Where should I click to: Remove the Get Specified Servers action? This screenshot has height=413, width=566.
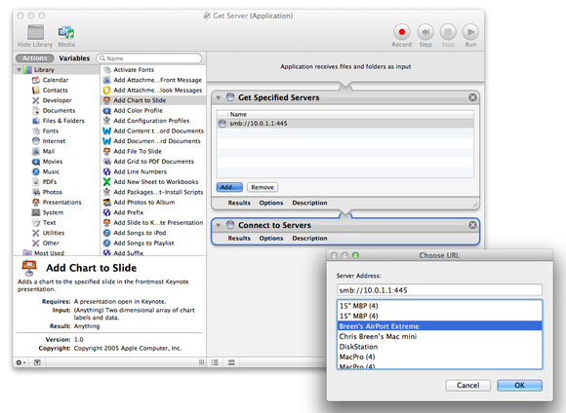pos(472,97)
